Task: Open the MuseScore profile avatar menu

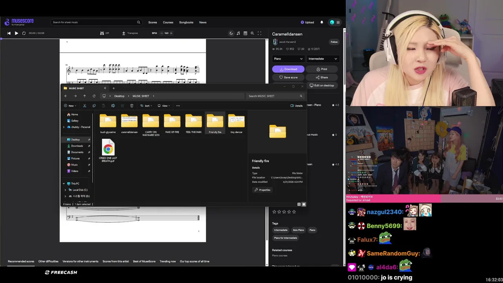Action: 332,22
